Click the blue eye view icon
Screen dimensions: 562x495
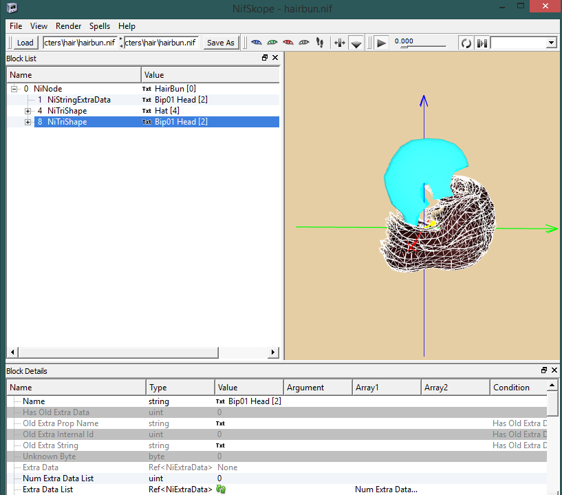click(x=257, y=42)
